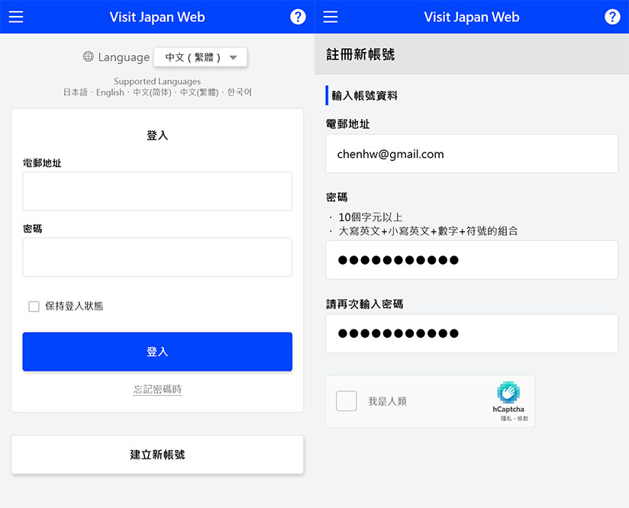Screen dimensions: 629x508
Task: Click the 請再次輸入密碼 confirmation field
Action: pyautogui.click(x=472, y=333)
